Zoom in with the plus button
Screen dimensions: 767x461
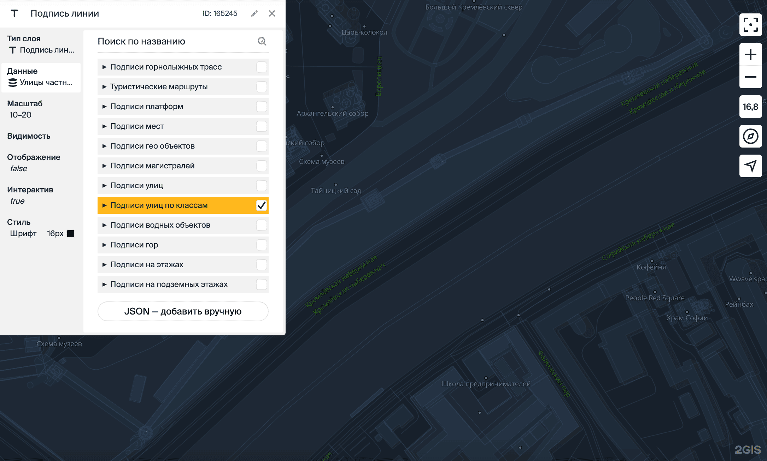[750, 54]
